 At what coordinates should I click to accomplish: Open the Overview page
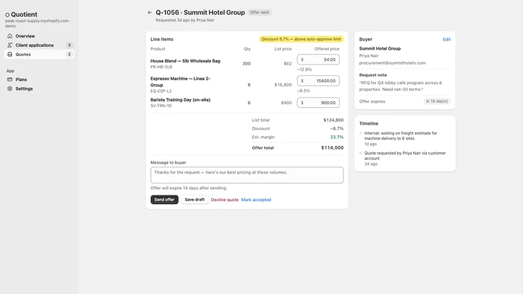click(x=39, y=36)
